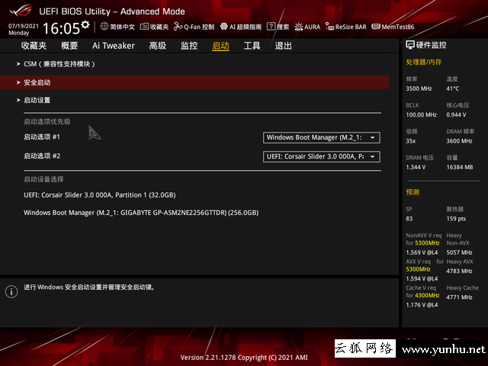488x366 pixels.
Task: Click the 预测 section heading
Action: (x=413, y=192)
